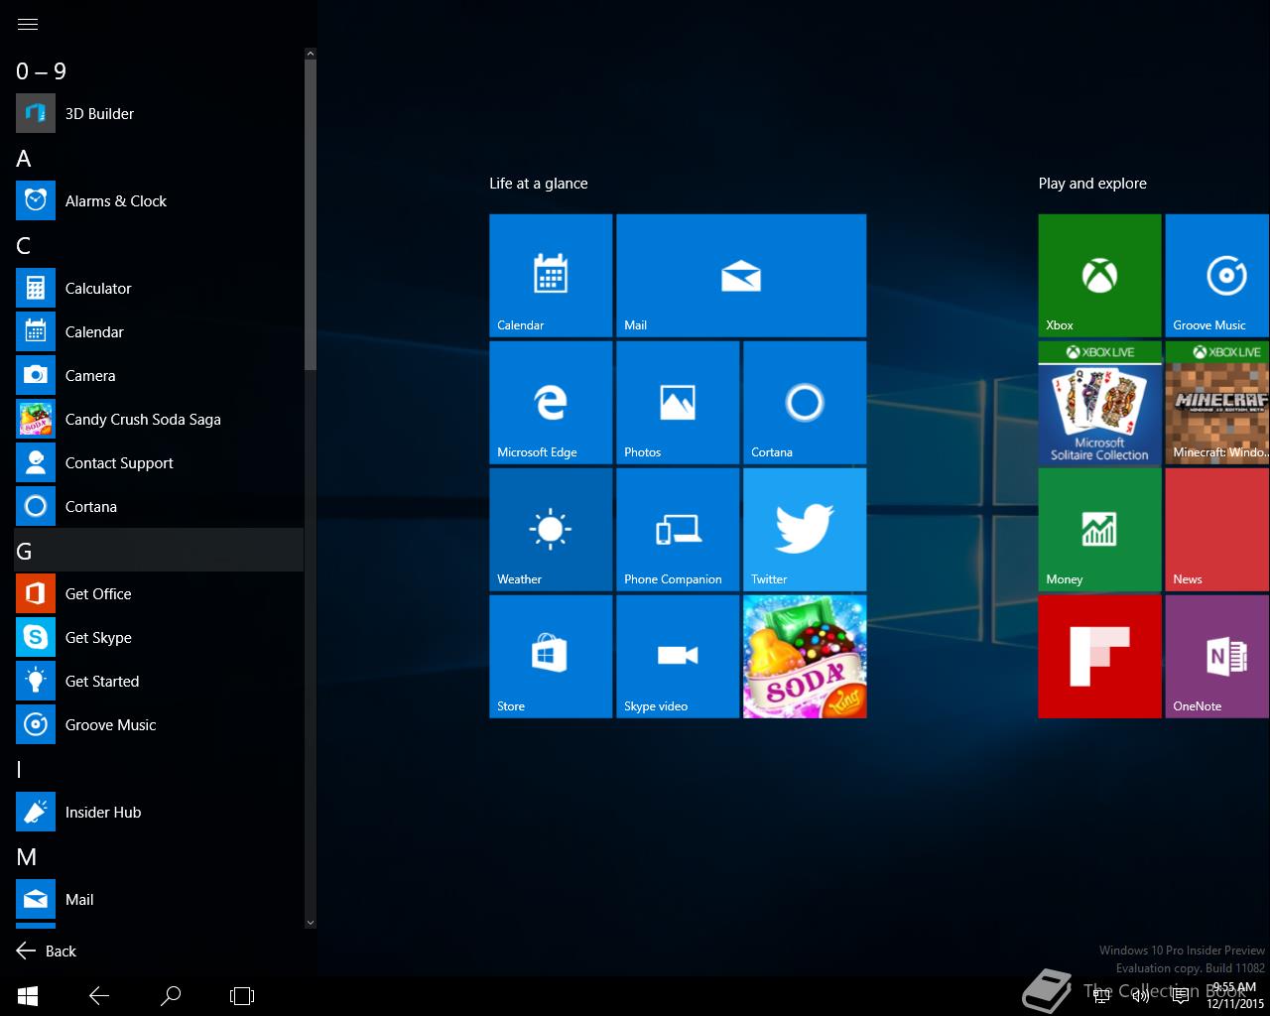Launch Camera from the app list

[159, 375]
